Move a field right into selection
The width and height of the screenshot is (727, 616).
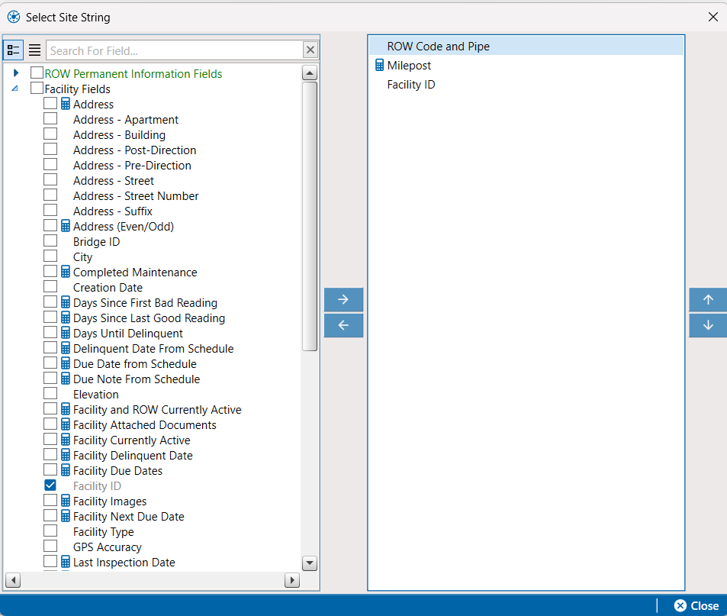tap(343, 299)
